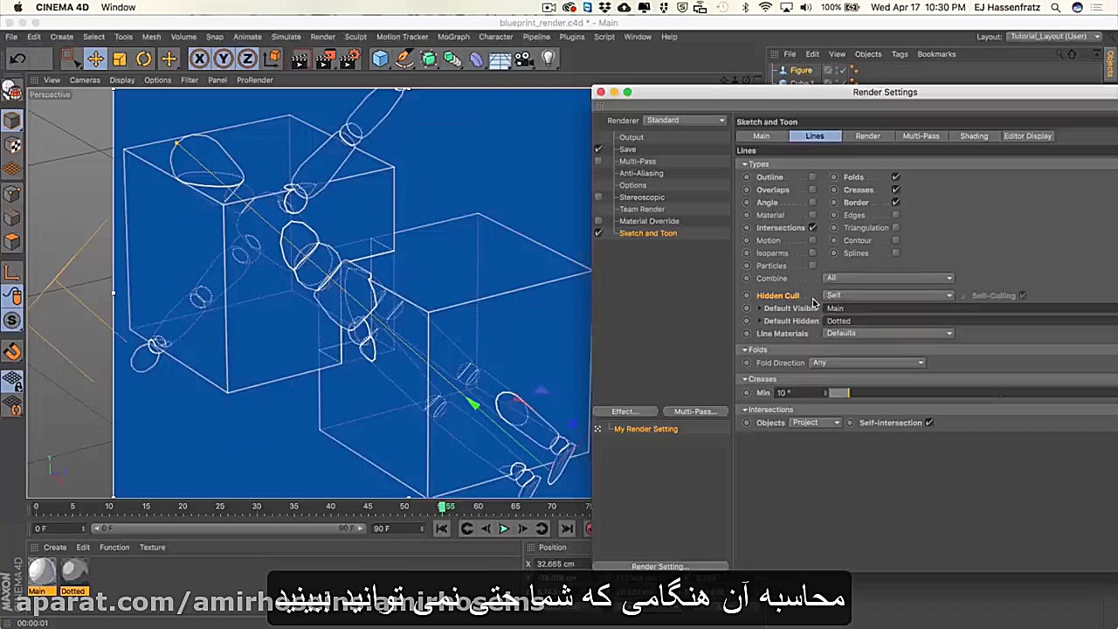Screen dimensions: 1118x629
Task: Open the Combine dropdown set to All
Action: [887, 278]
